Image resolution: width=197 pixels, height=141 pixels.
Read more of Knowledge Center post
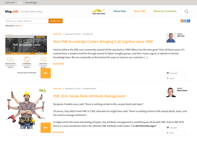coord(59,64)
